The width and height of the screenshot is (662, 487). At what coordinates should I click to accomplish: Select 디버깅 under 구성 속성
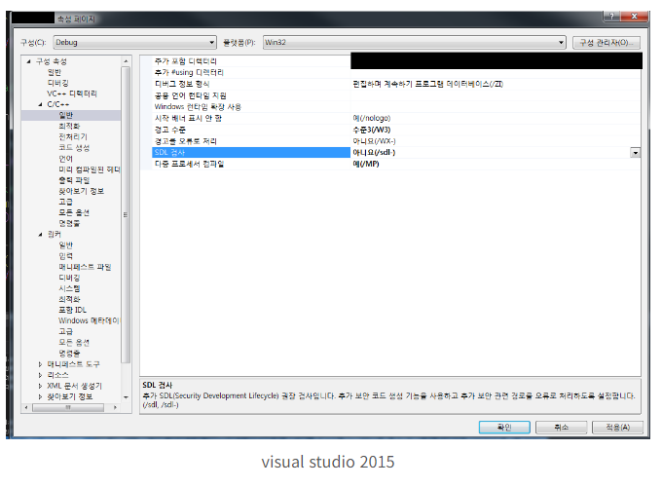pyautogui.click(x=57, y=83)
